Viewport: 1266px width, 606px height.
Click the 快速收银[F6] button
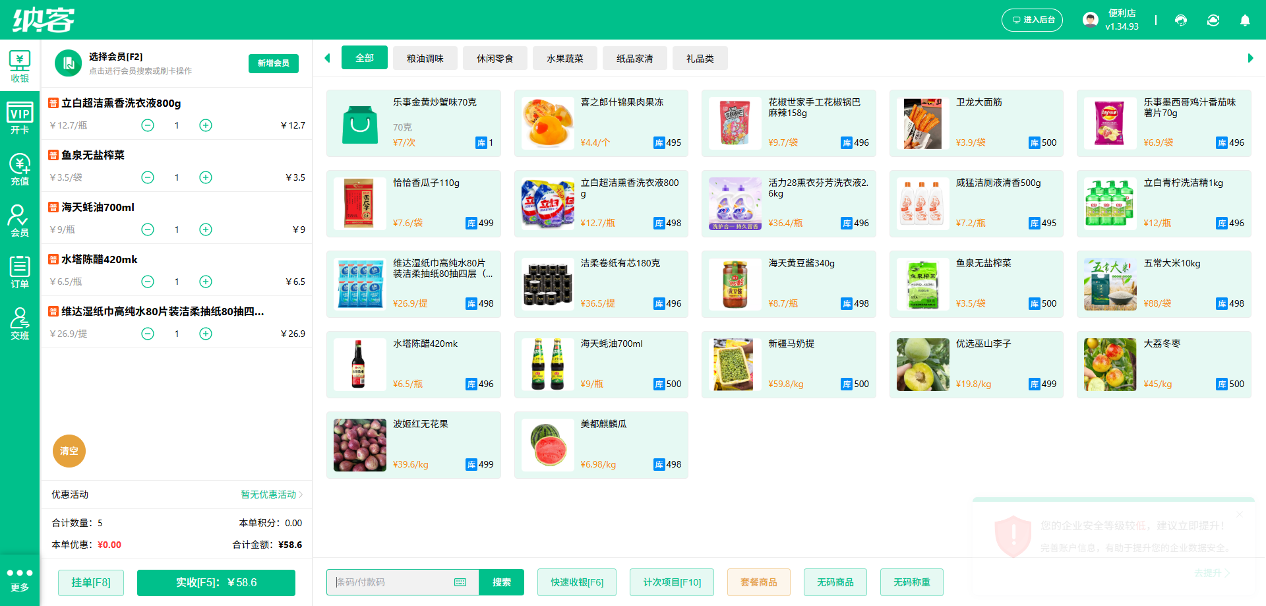577,582
